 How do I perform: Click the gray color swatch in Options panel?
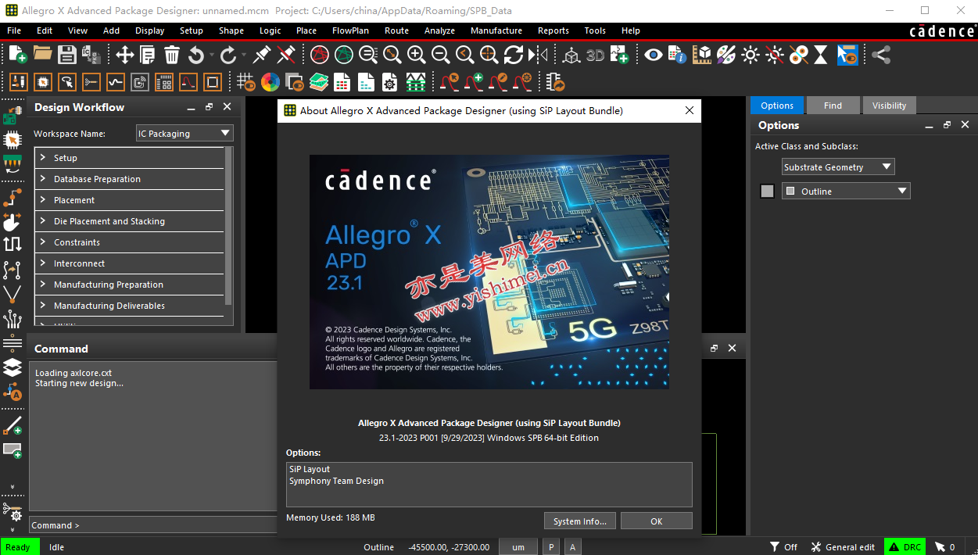click(x=767, y=191)
